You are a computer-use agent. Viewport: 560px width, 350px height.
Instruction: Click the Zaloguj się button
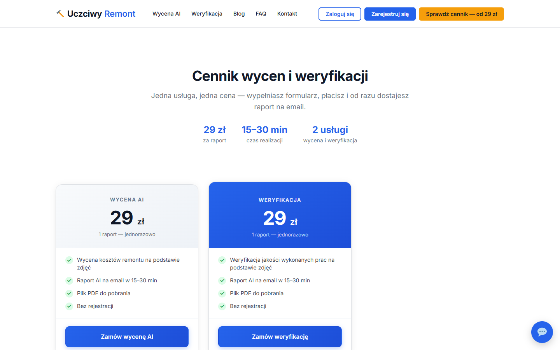340,14
